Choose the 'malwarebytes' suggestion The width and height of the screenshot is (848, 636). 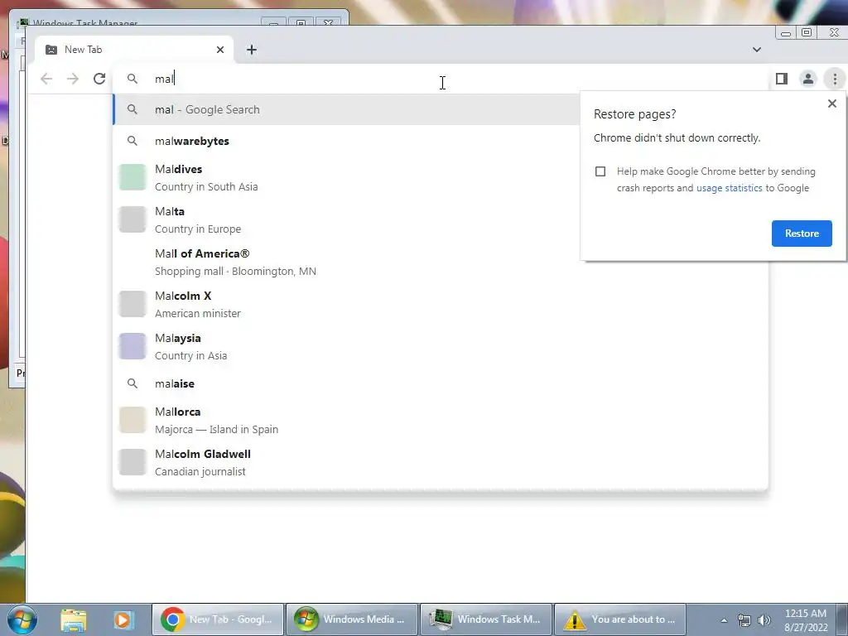pos(346,141)
